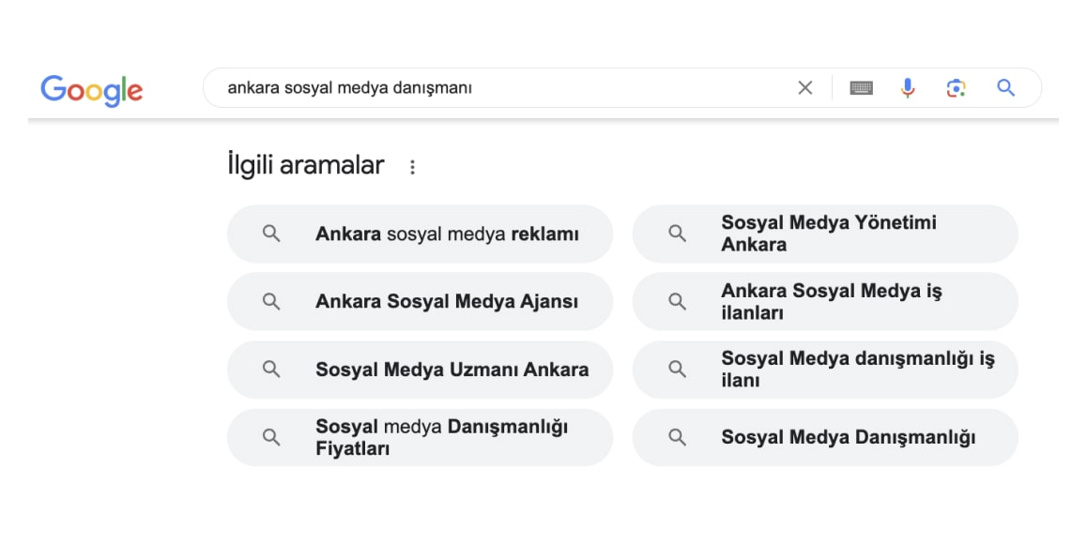Image resolution: width=1087 pixels, height=543 pixels.
Task: Click the İlgili aramalar heading
Action: tap(306, 166)
